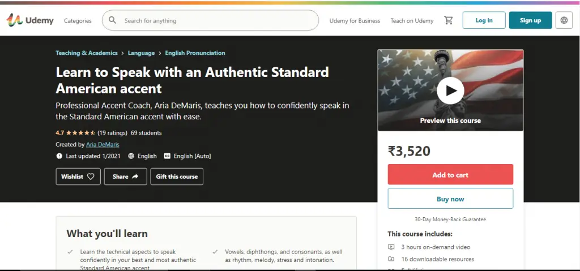This screenshot has height=271, width=580.
Task: Play the course preview video
Action: pyautogui.click(x=450, y=90)
